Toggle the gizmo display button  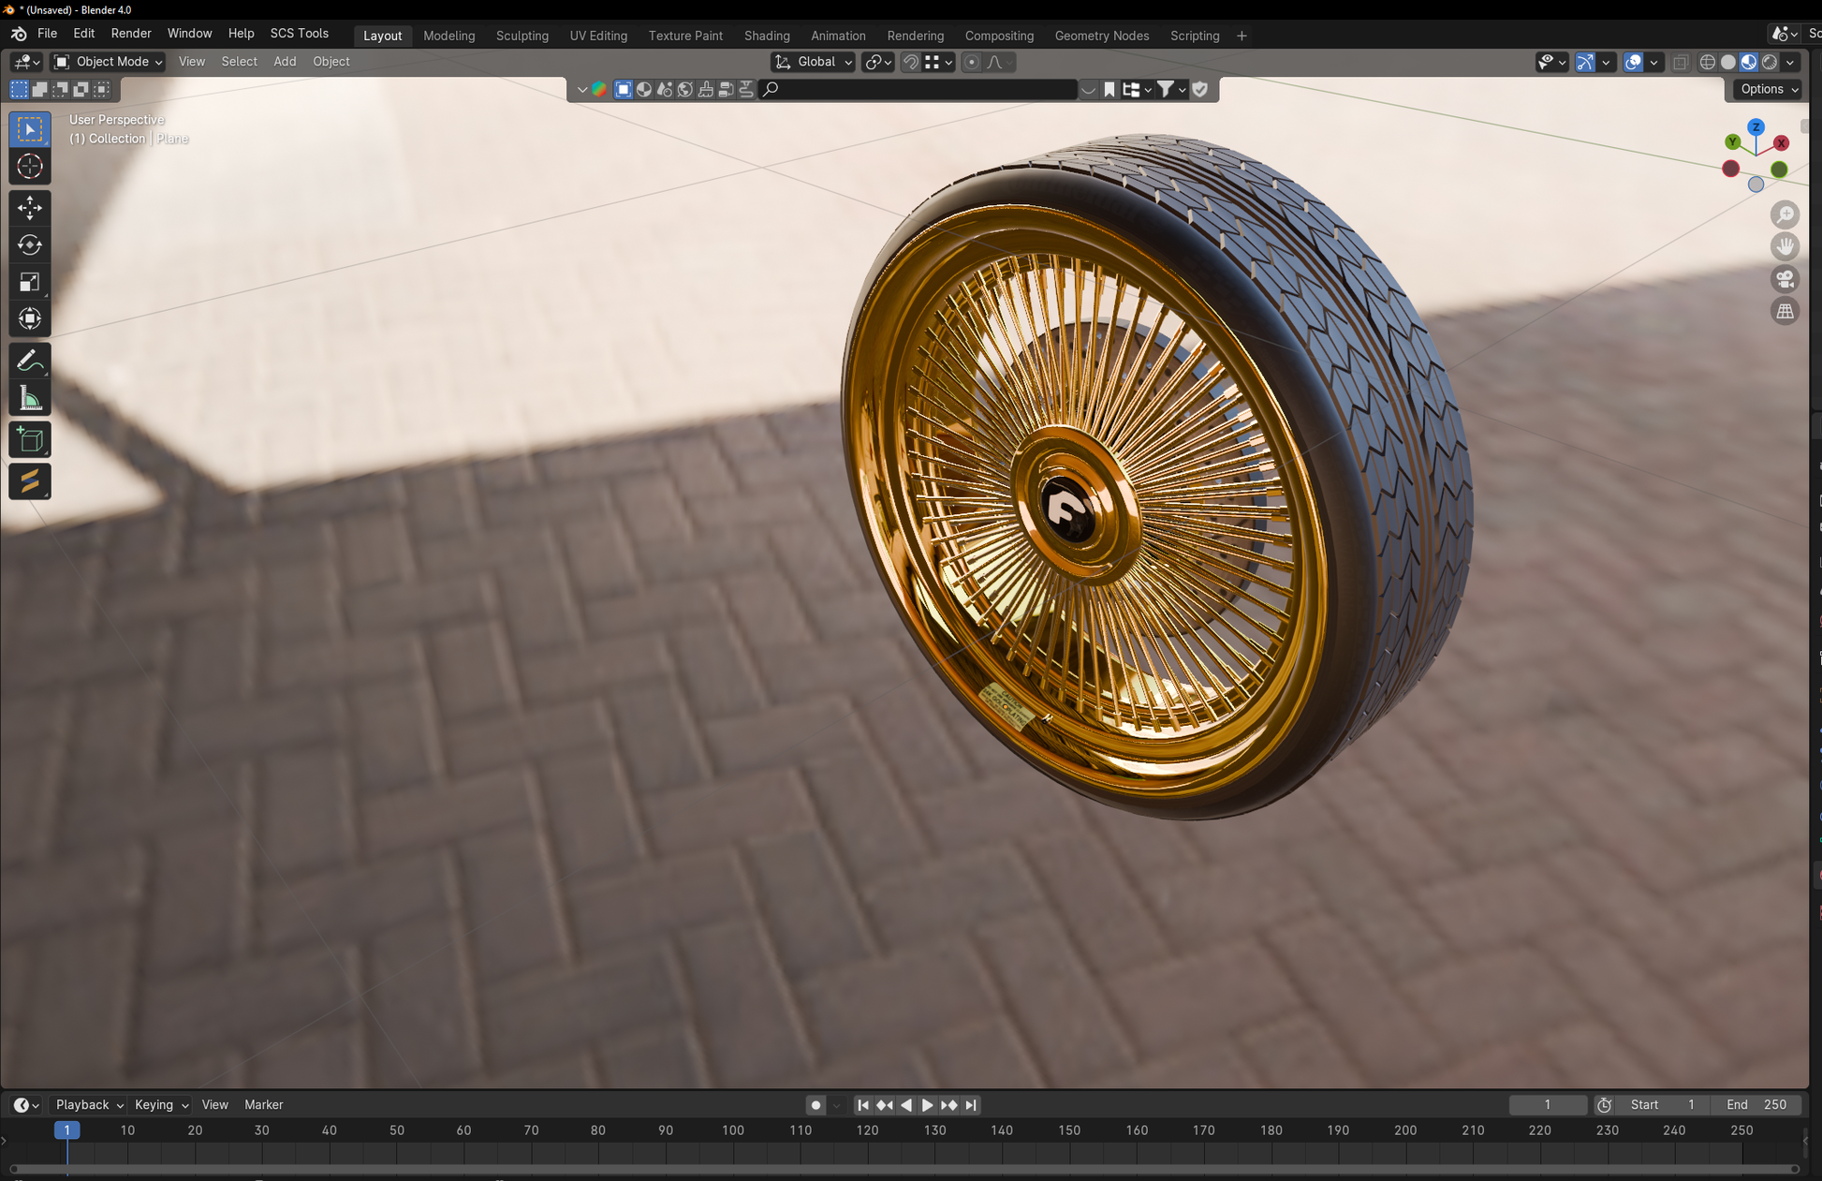pos(1584,62)
